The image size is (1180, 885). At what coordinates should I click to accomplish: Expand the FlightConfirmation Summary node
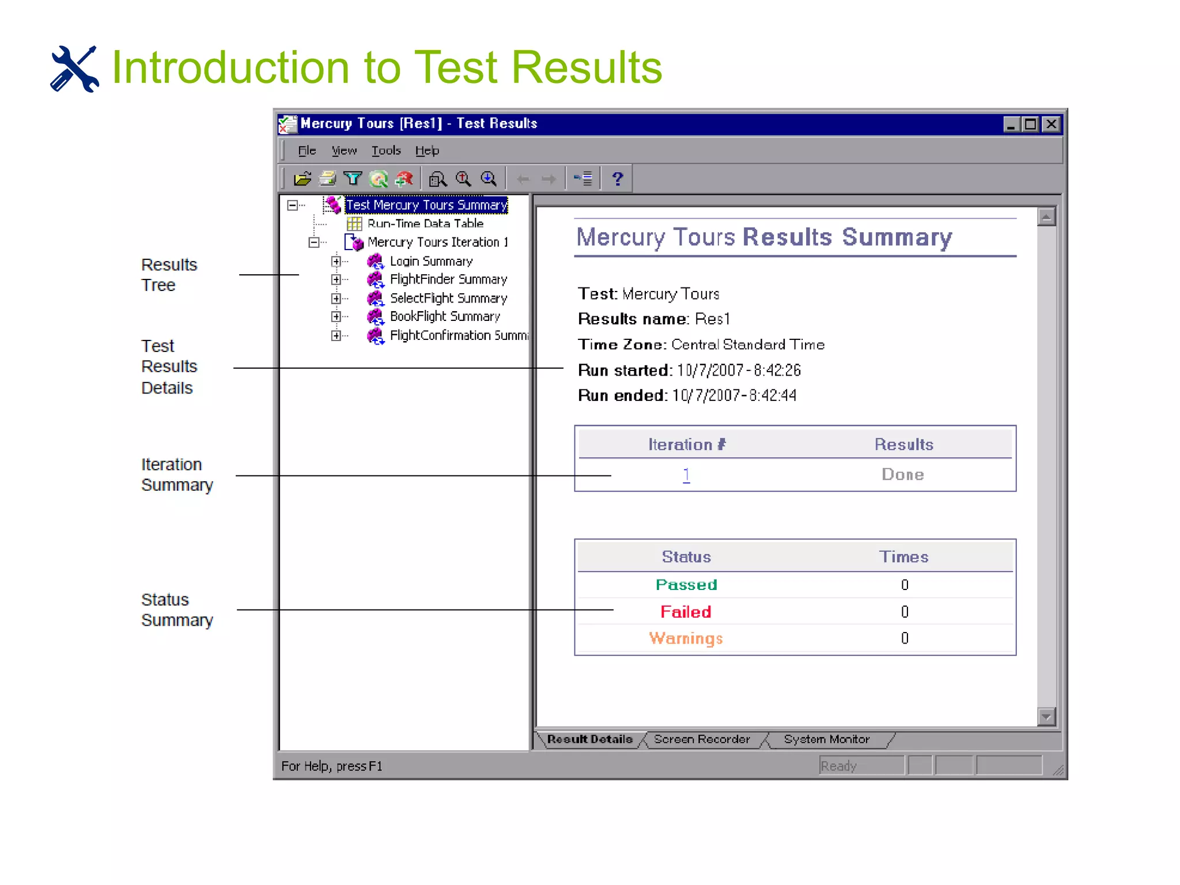[336, 335]
